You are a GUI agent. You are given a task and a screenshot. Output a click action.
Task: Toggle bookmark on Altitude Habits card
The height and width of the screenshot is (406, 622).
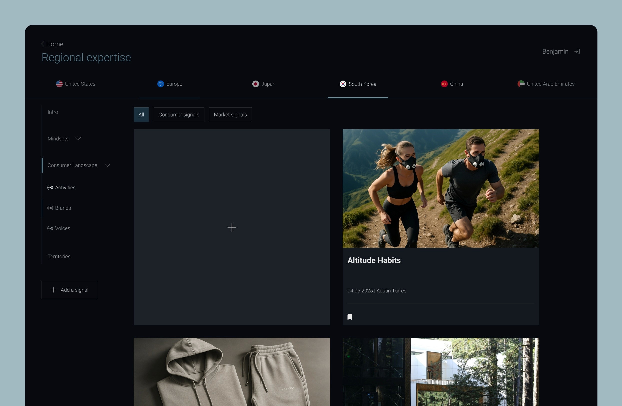pos(350,317)
